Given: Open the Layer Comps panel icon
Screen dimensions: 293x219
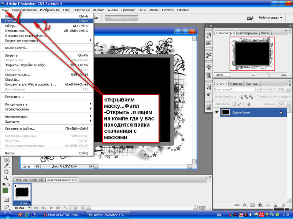Looking at the screenshot, I should click(209, 107).
